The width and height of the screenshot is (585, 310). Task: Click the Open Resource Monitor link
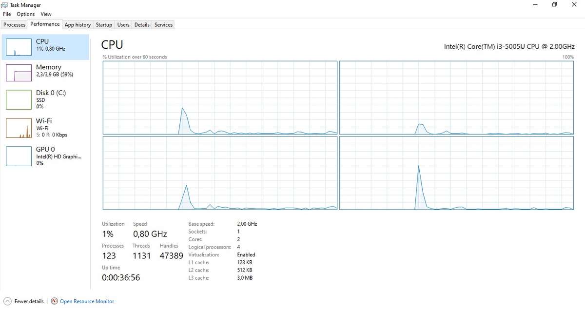87,301
